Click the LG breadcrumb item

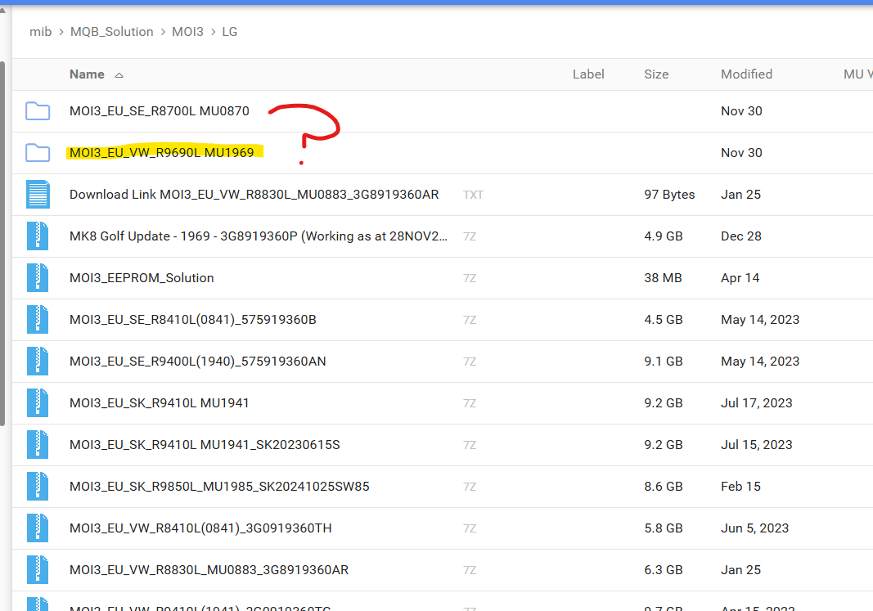coord(230,32)
